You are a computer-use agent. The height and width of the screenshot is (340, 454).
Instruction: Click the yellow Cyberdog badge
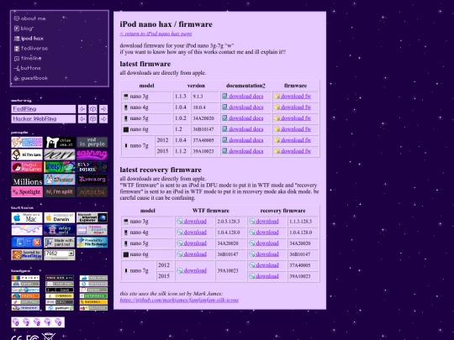60,296
